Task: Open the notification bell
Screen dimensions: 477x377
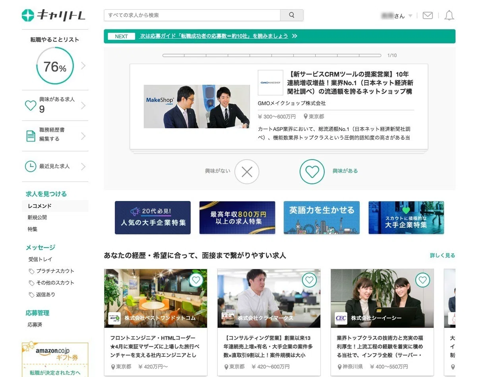Action: click(449, 16)
